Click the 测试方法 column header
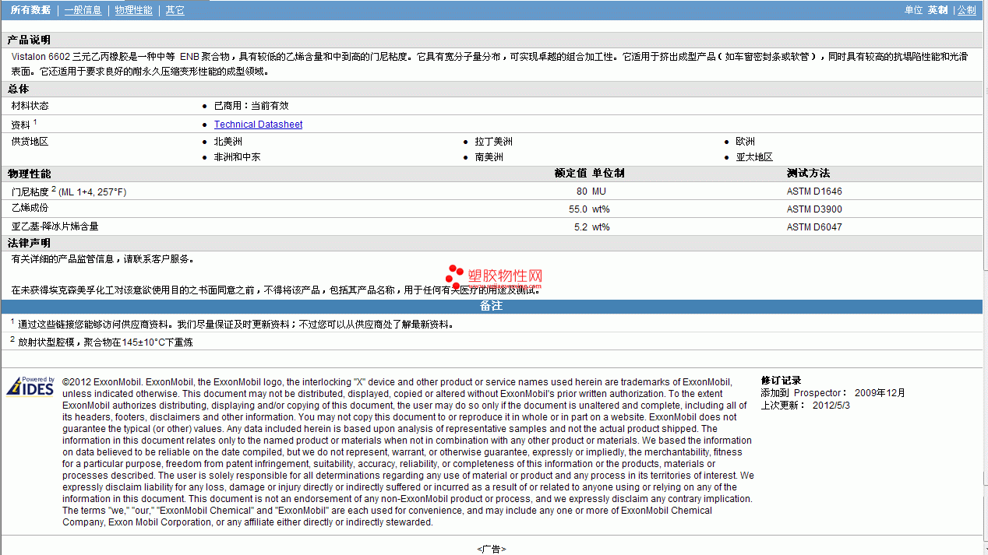988x555 pixels. click(808, 174)
